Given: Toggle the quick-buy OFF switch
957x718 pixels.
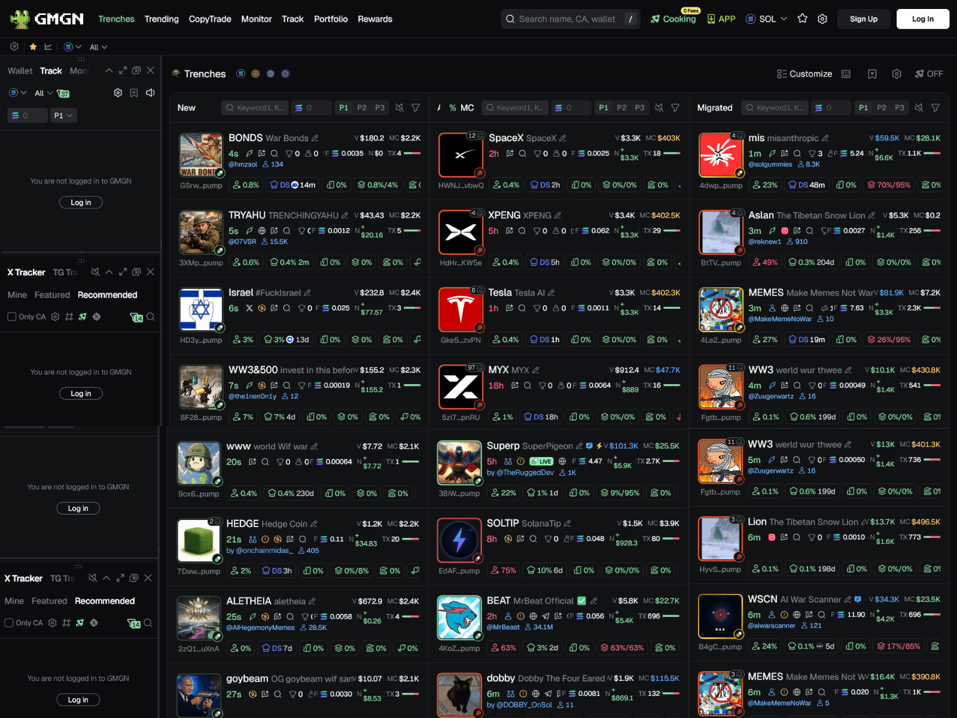Looking at the screenshot, I should pyautogui.click(x=929, y=74).
